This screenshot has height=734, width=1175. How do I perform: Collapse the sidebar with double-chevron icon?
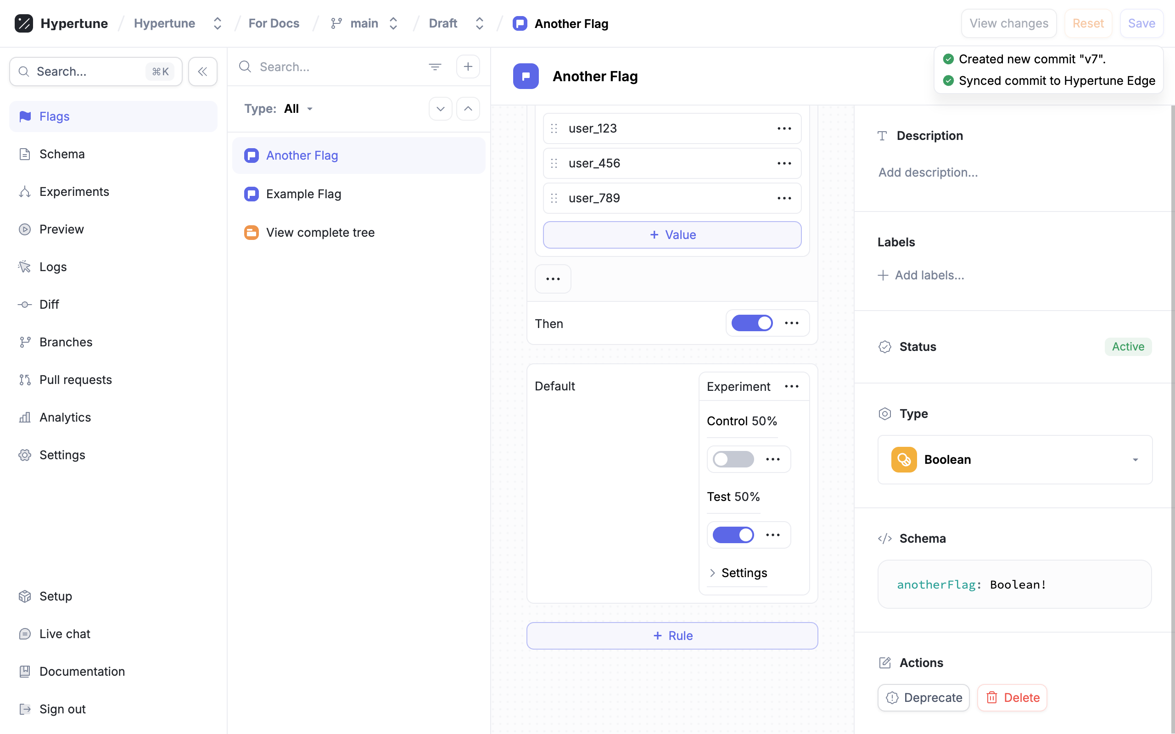[202, 72]
